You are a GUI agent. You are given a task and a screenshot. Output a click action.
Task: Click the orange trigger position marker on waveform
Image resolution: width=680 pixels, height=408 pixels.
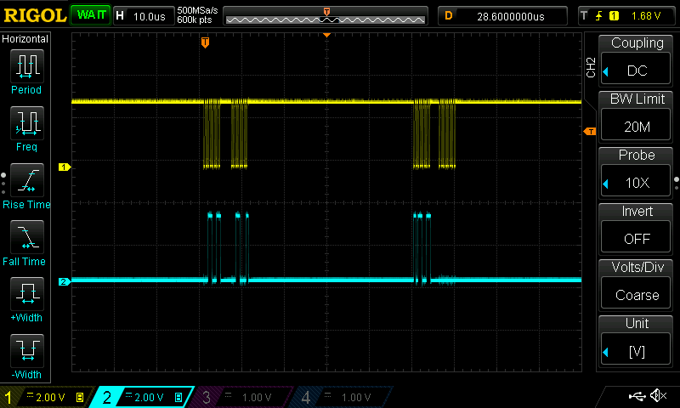pos(205,42)
